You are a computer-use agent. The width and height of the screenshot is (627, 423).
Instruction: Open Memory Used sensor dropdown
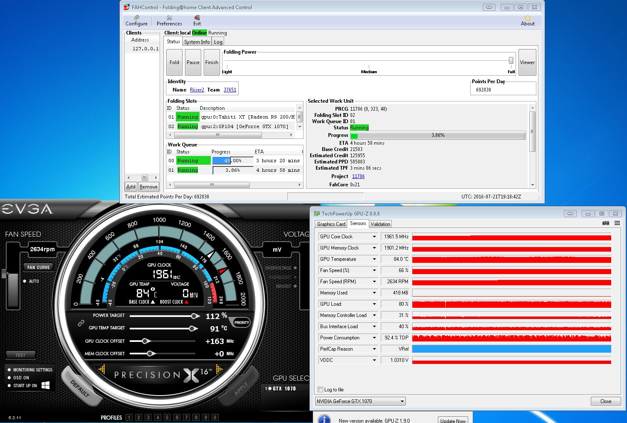click(x=374, y=293)
